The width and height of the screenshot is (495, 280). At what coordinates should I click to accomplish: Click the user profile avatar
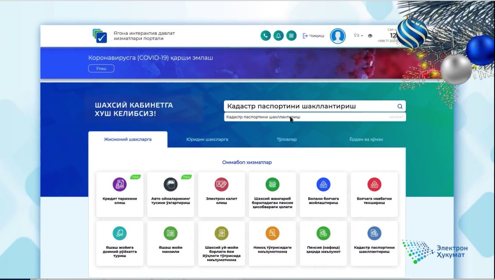338,36
